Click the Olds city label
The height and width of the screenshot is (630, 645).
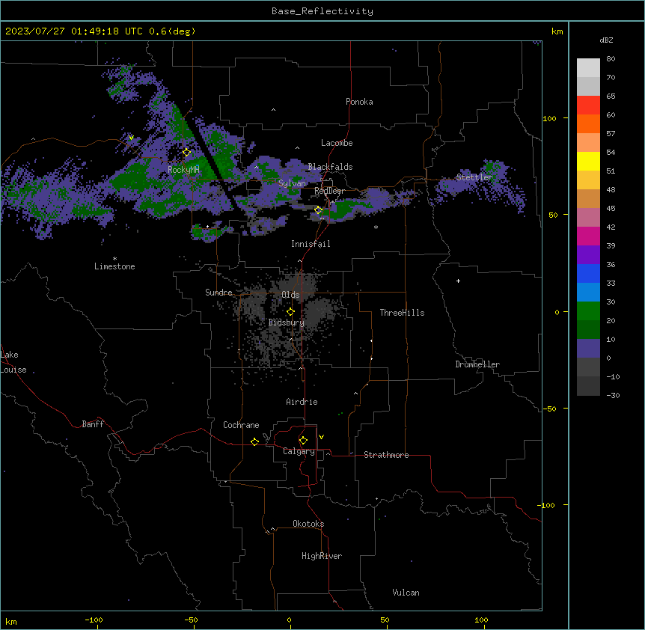tap(290, 295)
